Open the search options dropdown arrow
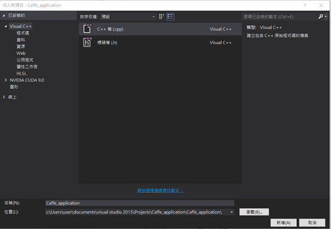Screen dimensions: 331x229 pyautogui.click(x=326, y=17)
